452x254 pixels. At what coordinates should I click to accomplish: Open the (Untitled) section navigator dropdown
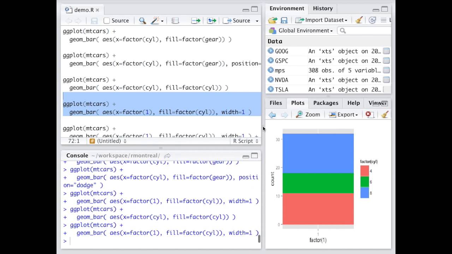pyautogui.click(x=108, y=141)
